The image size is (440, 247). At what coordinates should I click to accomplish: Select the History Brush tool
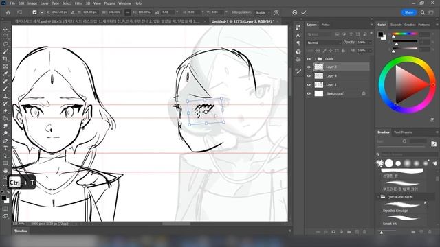click(x=5, y=104)
